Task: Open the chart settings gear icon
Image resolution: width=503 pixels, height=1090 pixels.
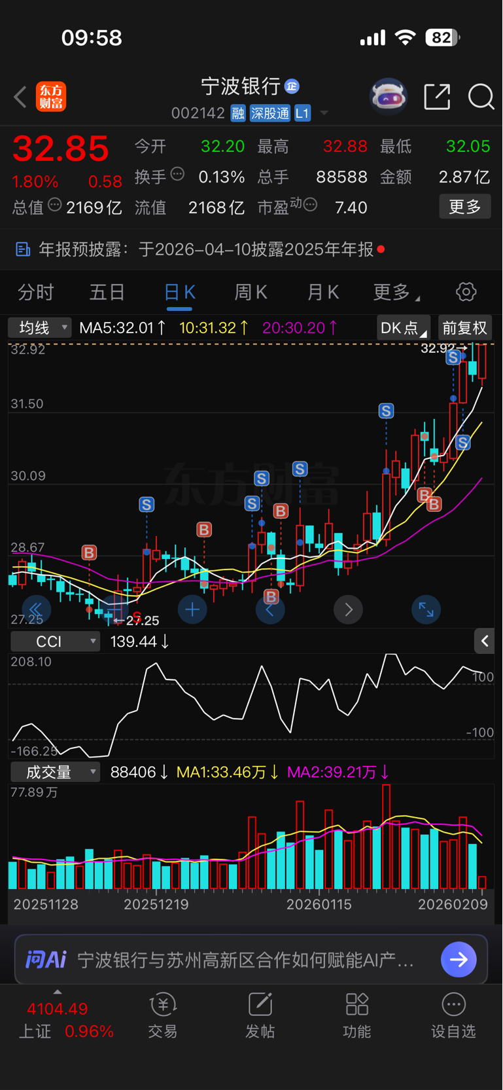Action: tap(466, 292)
